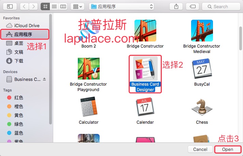This screenshot has width=243, height=156.
Task: Toggle the sidebar visibility button
Action: (10, 6)
